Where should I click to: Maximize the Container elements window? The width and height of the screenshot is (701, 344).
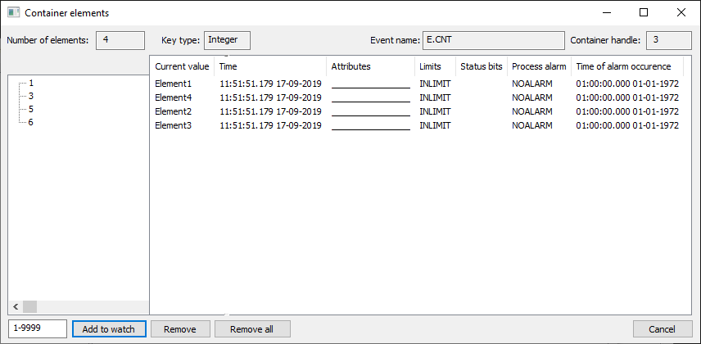(x=644, y=13)
